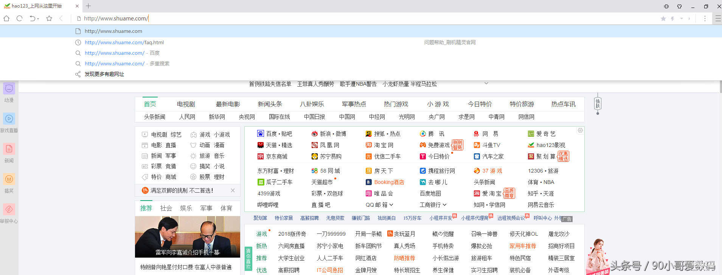The image size is (722, 275).
Task: Open 首例铁路失信名单 headline
Action: coord(270,84)
